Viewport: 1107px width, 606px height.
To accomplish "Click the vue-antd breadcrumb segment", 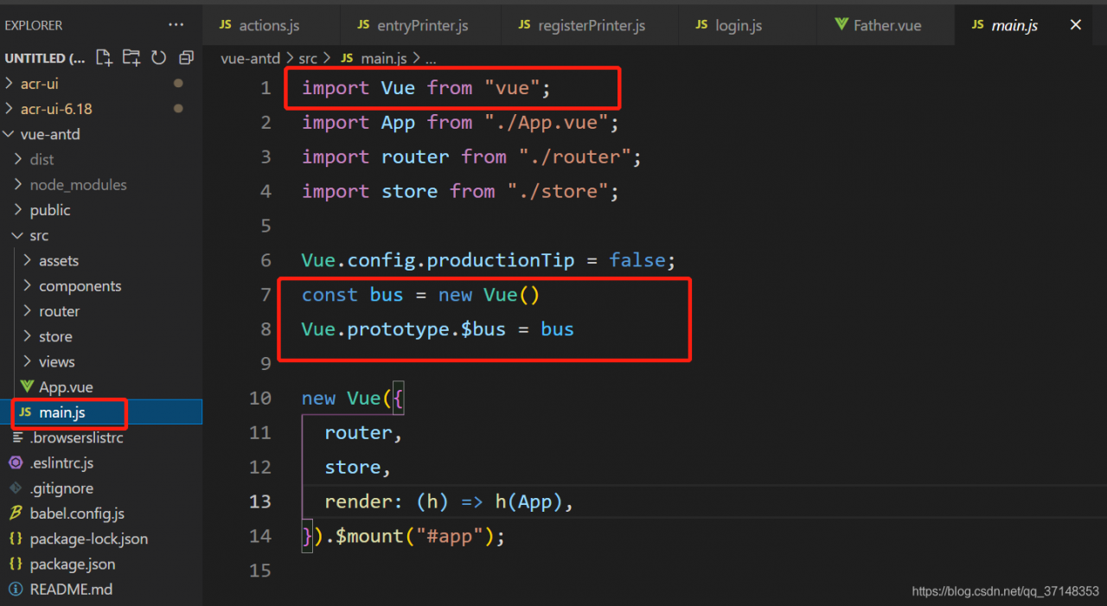I will (x=250, y=58).
